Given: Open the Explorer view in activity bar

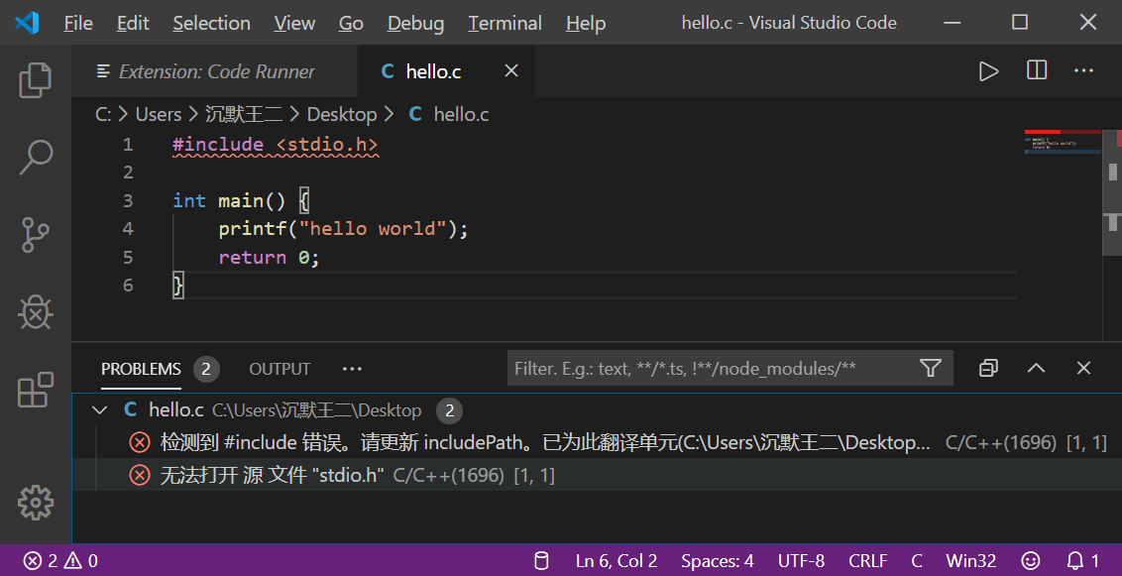Looking at the screenshot, I should 36,81.
